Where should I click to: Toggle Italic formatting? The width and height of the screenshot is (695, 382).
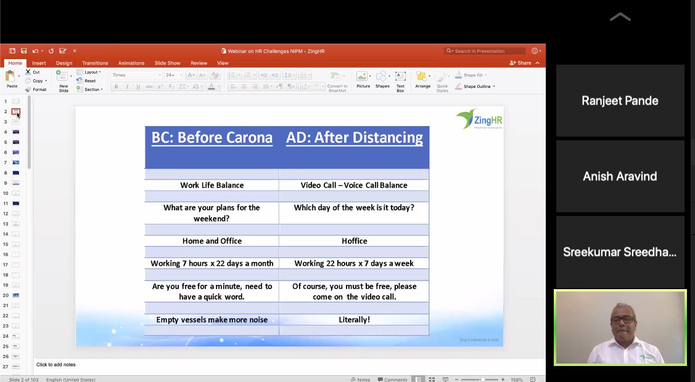pyautogui.click(x=127, y=87)
